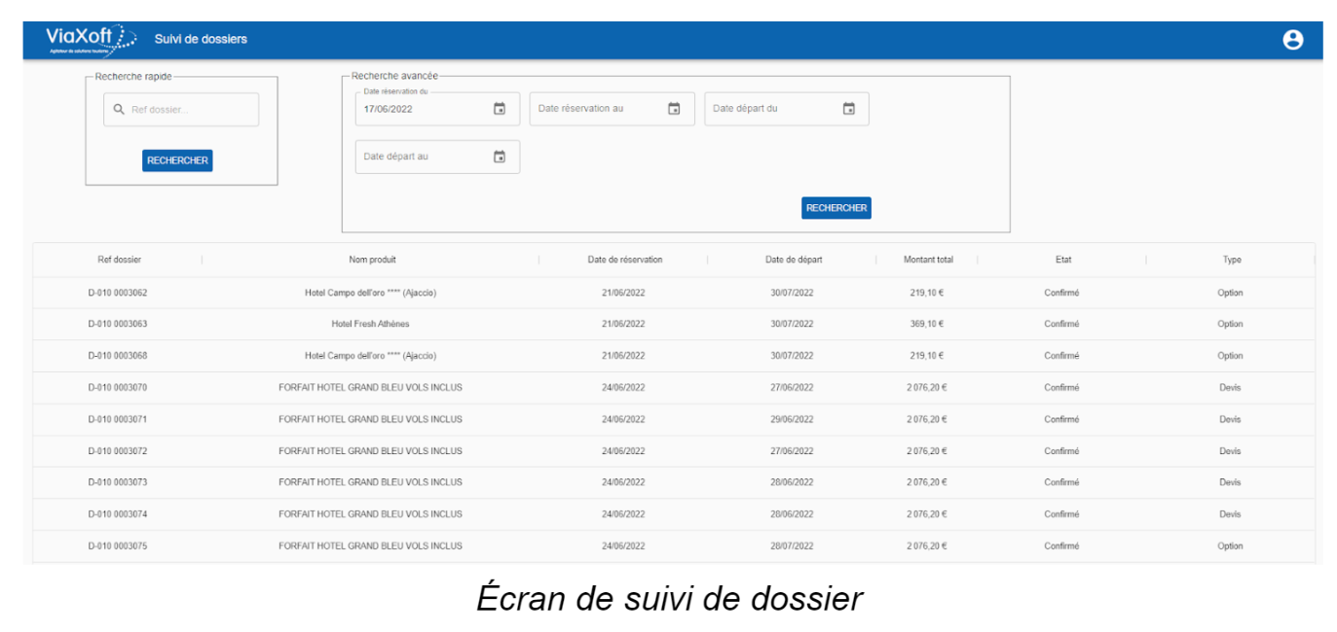Click the Date départ du field

click(787, 109)
